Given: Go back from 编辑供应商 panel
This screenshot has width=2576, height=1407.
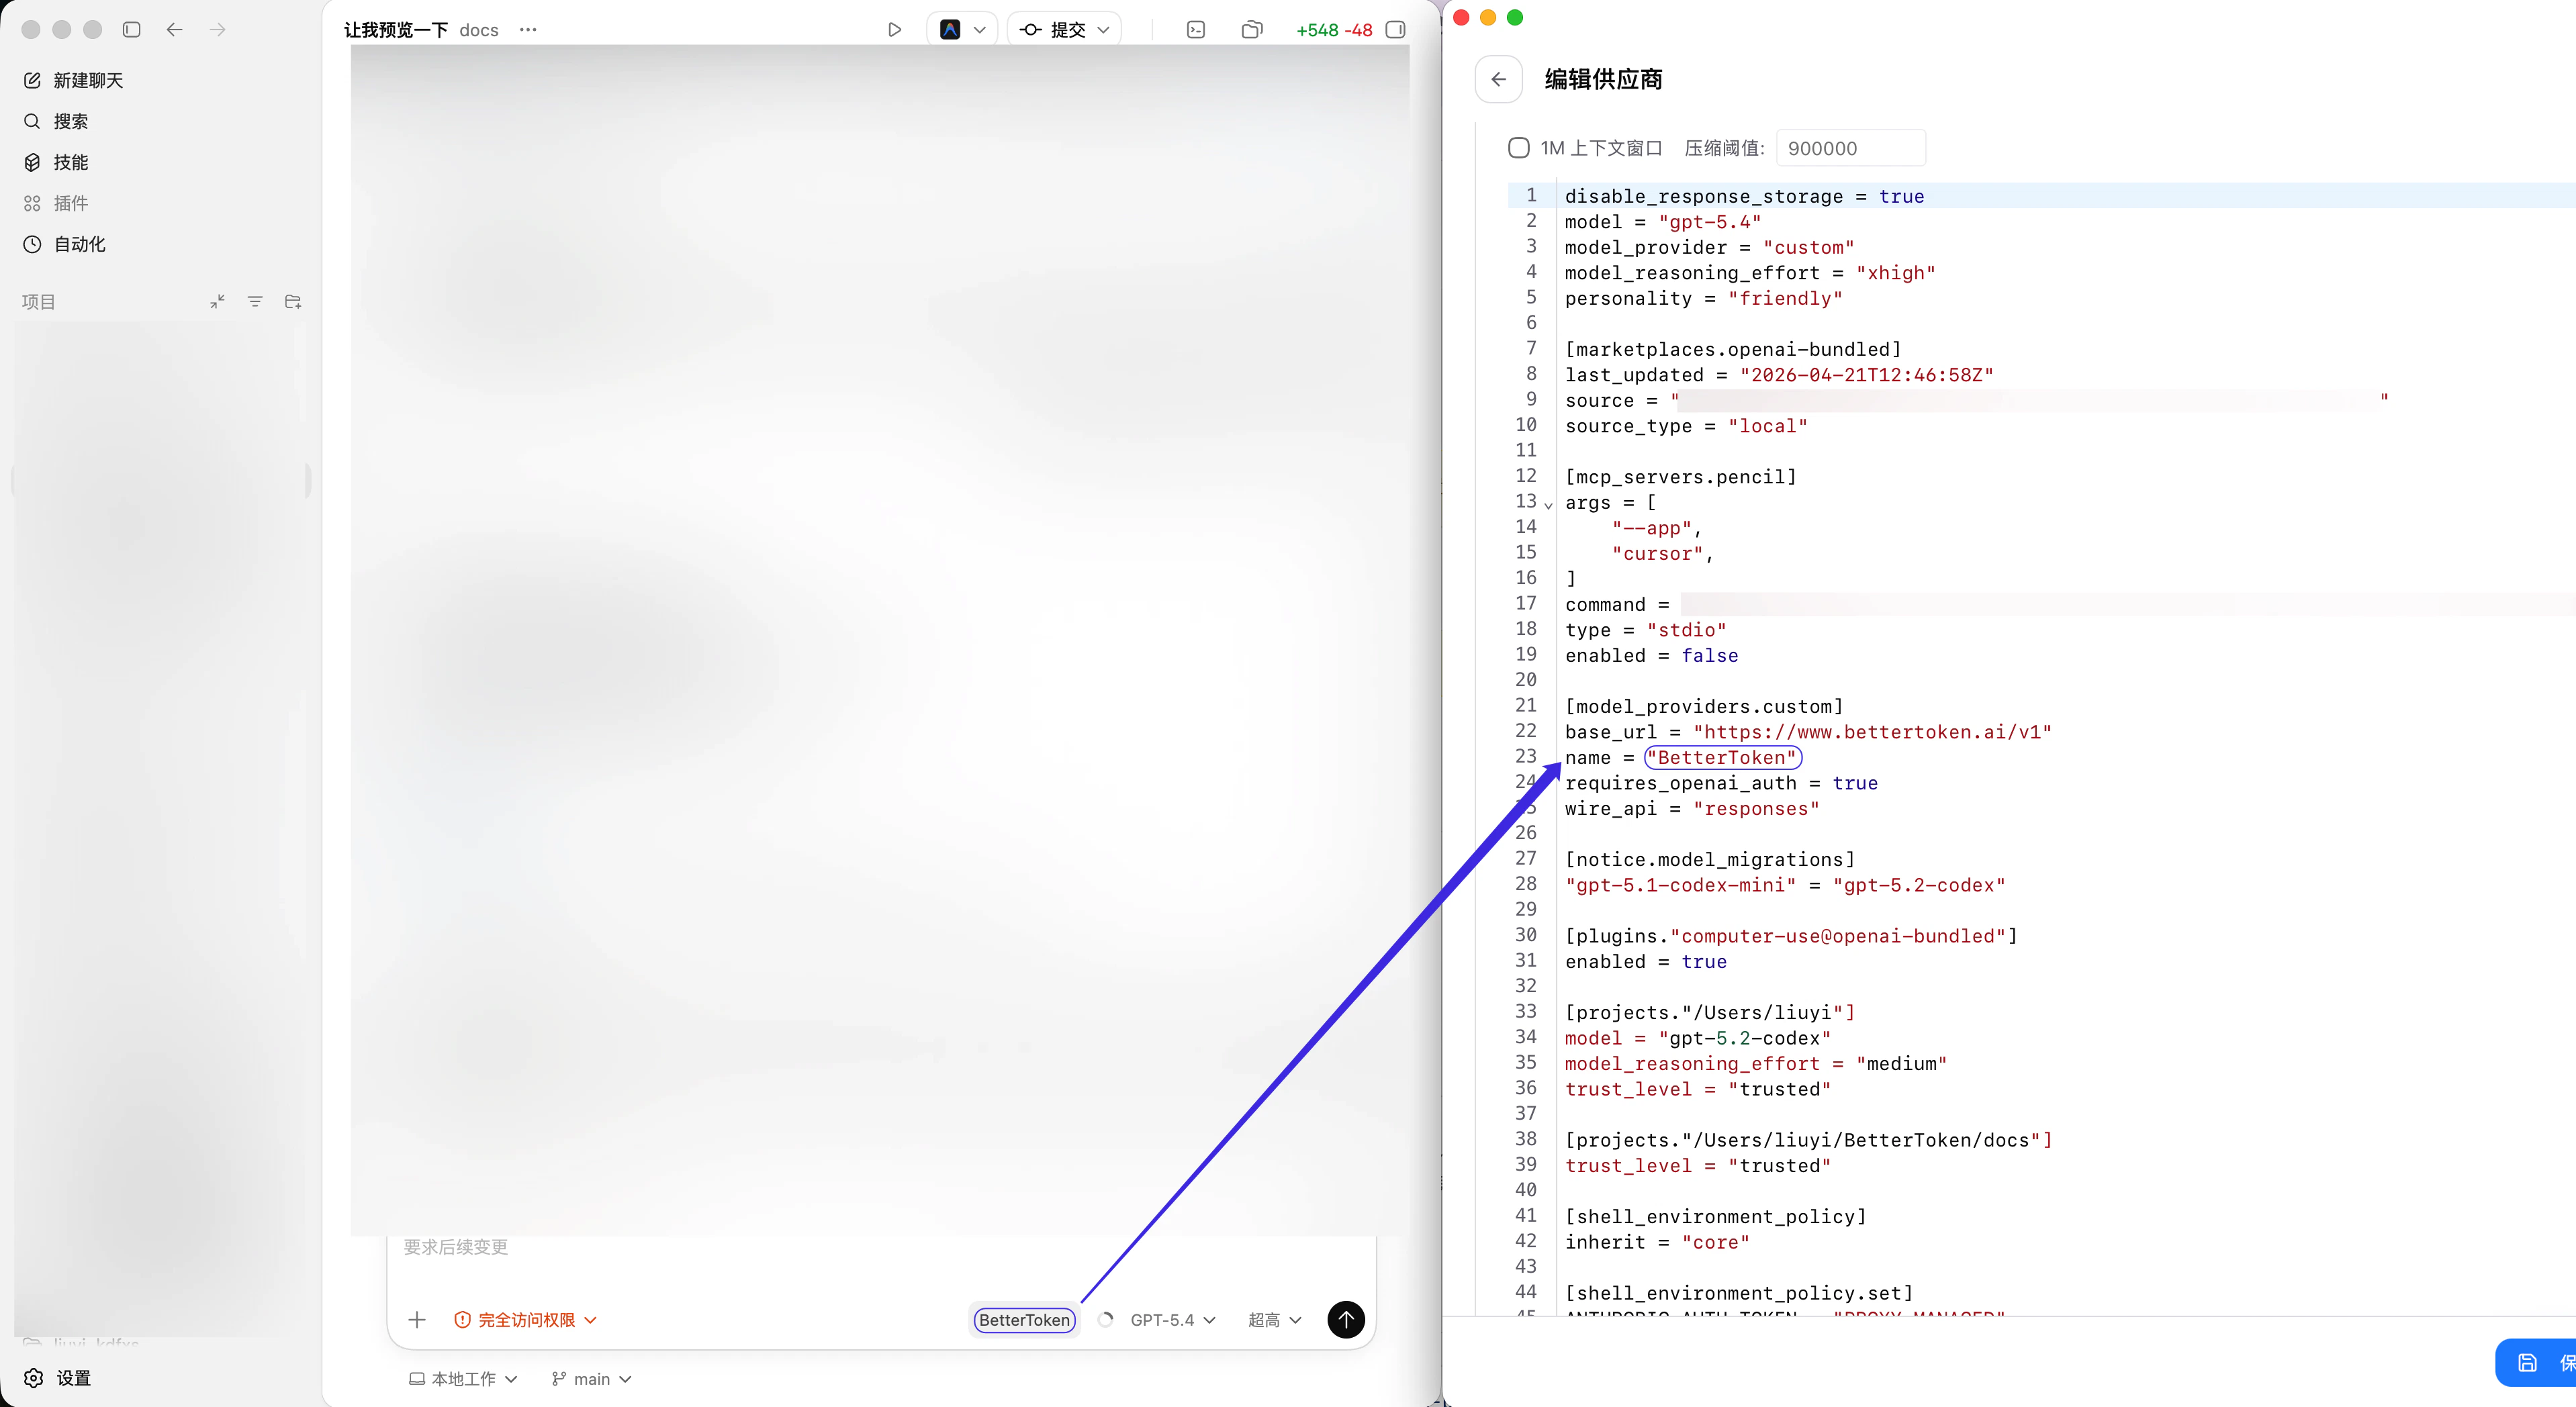Looking at the screenshot, I should pos(1498,79).
